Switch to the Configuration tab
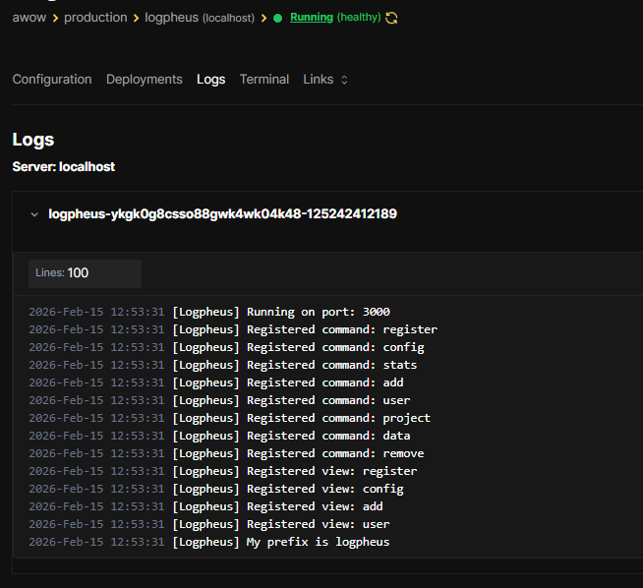This screenshot has width=643, height=588. [x=52, y=80]
